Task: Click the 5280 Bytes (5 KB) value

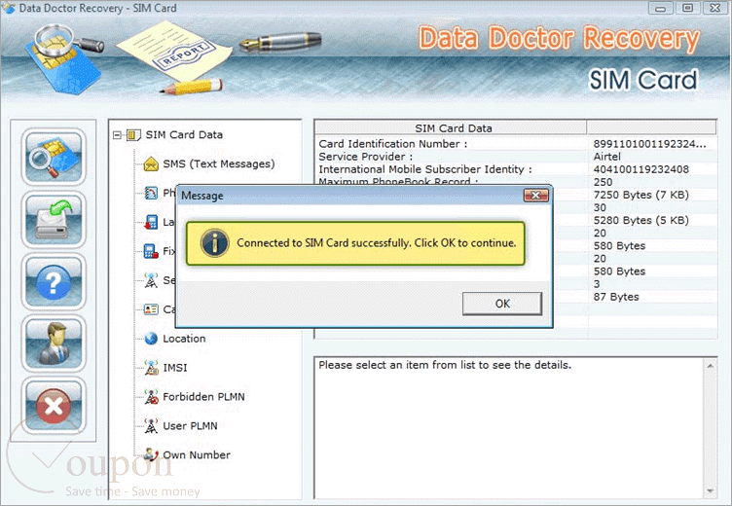Action: 640,220
